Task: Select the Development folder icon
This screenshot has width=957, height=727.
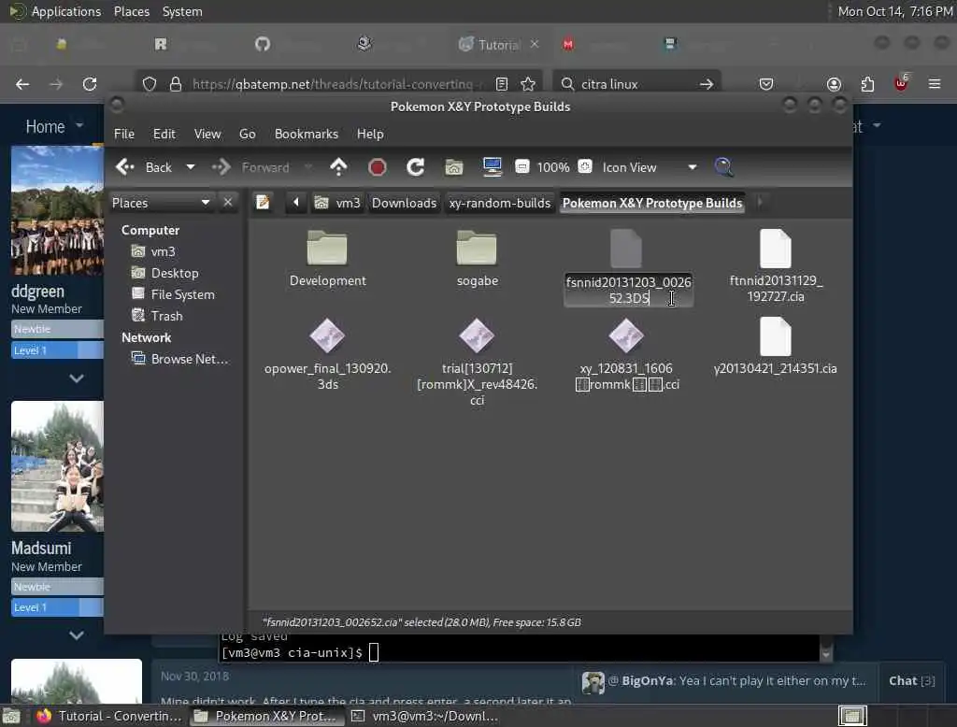Action: [x=327, y=248]
